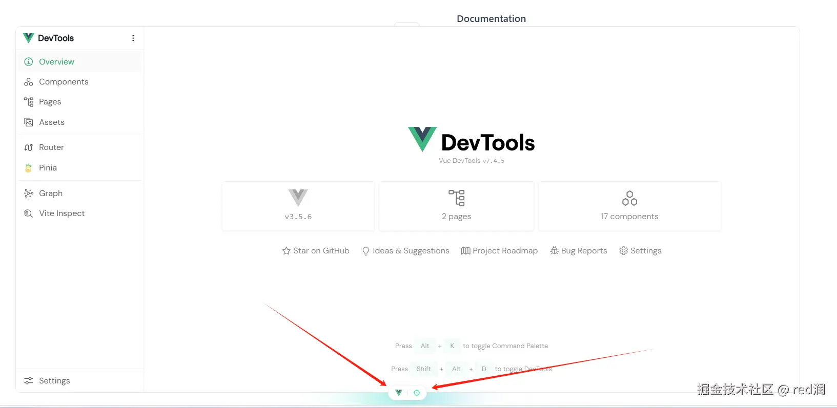Toggle DevTools with the floating Vue button
This screenshot has width=837, height=408.
[x=399, y=393]
